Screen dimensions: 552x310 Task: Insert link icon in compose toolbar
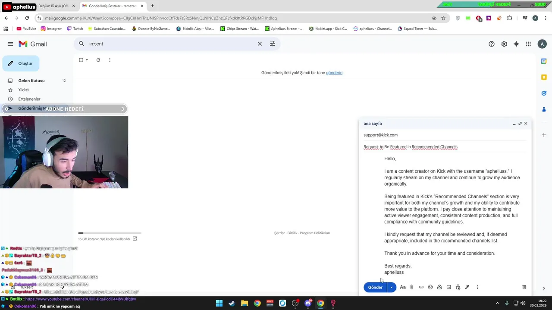tap(421, 287)
